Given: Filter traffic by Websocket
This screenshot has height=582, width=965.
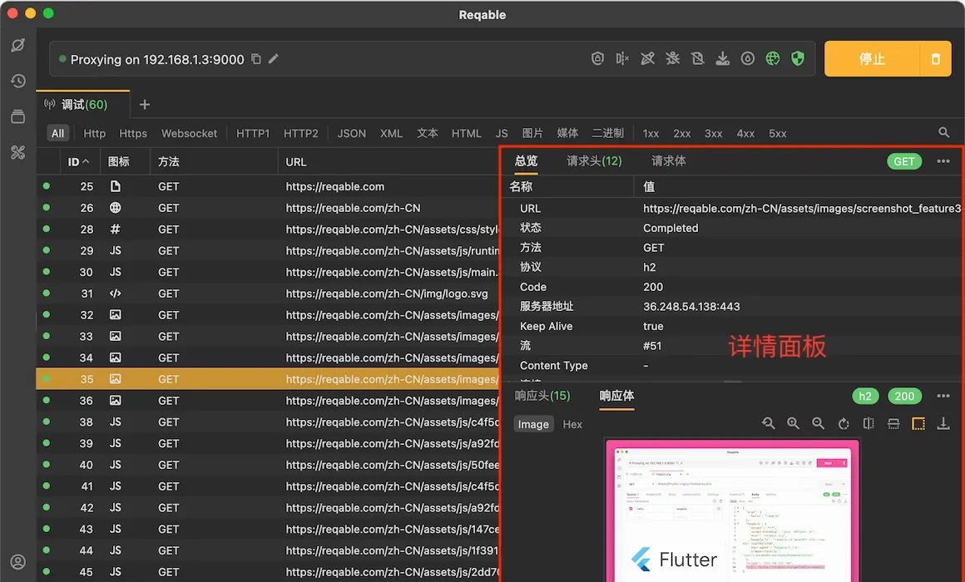Looking at the screenshot, I should 189,134.
